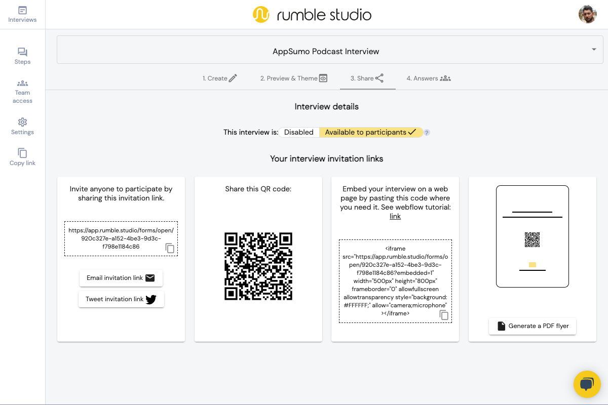Open Settings via the gear icon
Viewport: 608px width, 405px height.
pos(22,126)
